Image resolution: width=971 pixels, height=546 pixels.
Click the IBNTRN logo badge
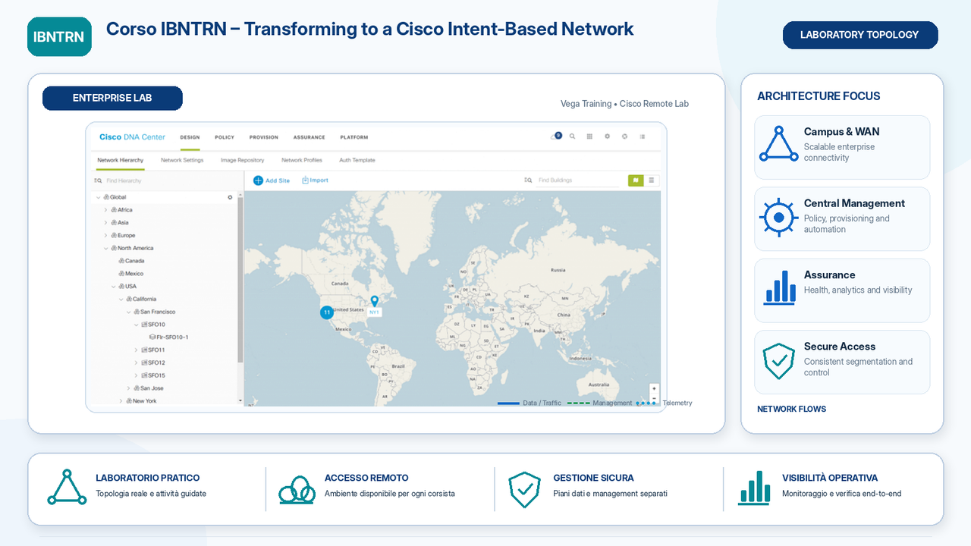tap(59, 36)
